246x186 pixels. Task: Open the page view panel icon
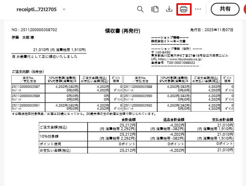click(155, 9)
